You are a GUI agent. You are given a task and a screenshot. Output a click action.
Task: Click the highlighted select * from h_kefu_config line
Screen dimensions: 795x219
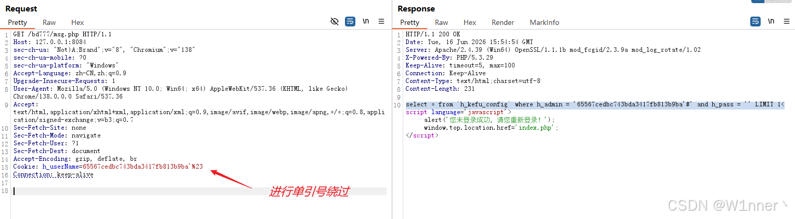[595, 104]
